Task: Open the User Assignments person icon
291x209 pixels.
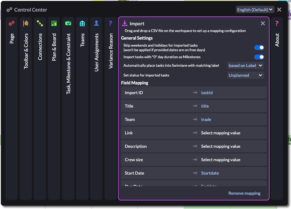Action: (x=96, y=23)
